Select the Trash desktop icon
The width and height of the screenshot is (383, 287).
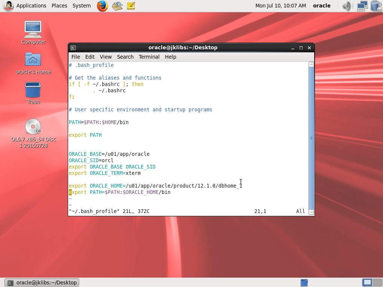tap(33, 93)
